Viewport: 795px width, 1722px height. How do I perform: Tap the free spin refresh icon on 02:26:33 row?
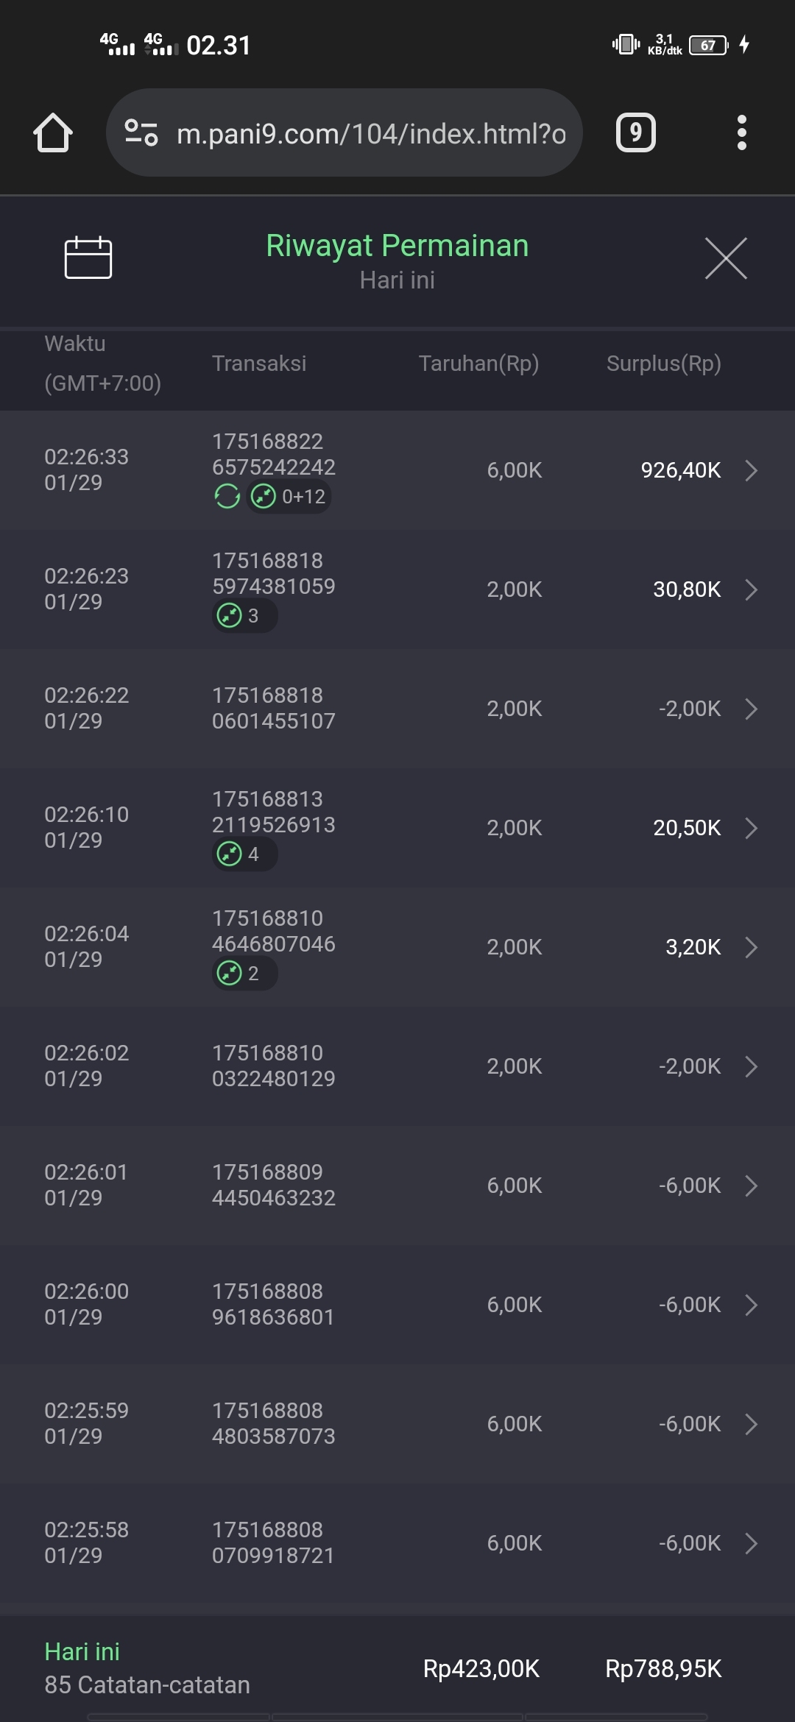(227, 497)
